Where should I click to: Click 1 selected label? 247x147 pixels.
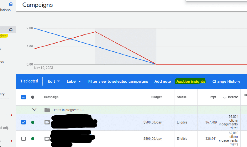[29, 81]
